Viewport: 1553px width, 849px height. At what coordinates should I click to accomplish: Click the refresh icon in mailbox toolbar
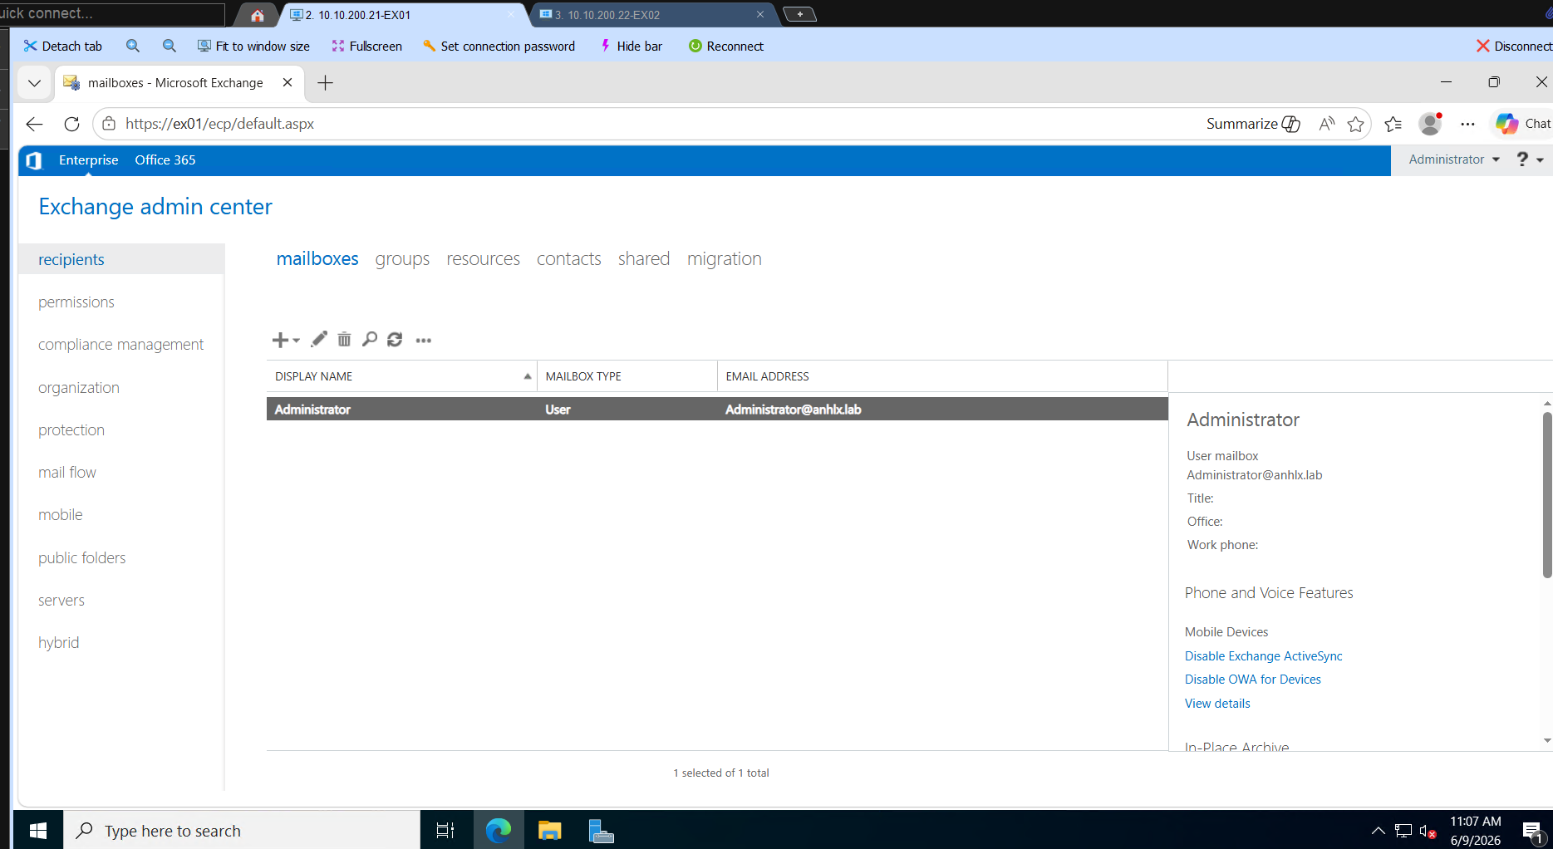(395, 339)
